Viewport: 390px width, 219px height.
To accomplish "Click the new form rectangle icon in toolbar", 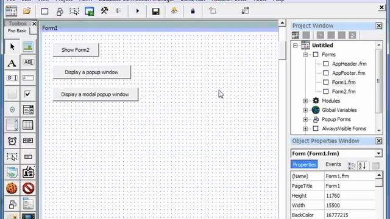I will pyautogui.click(x=44, y=12).
